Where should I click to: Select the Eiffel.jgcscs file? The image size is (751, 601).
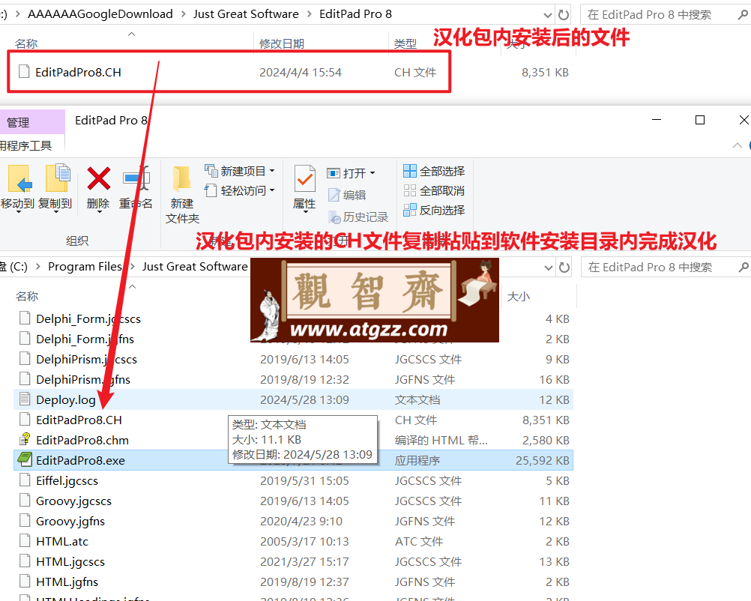click(67, 480)
